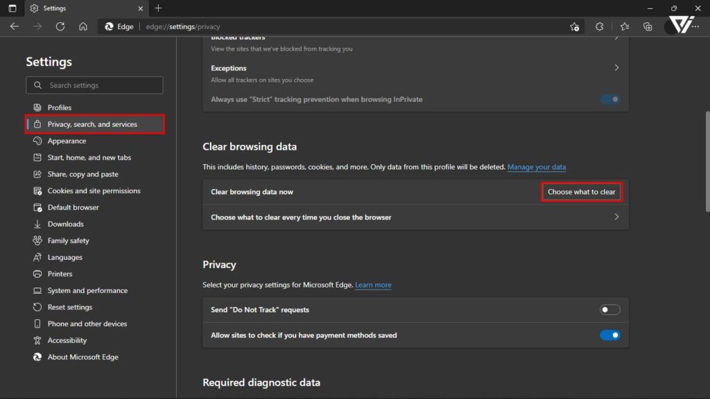The width and height of the screenshot is (710, 399).
Task: Click the Refresh page icon
Action: pos(60,27)
